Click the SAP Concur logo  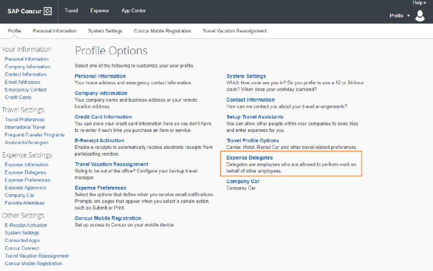tap(30, 11)
